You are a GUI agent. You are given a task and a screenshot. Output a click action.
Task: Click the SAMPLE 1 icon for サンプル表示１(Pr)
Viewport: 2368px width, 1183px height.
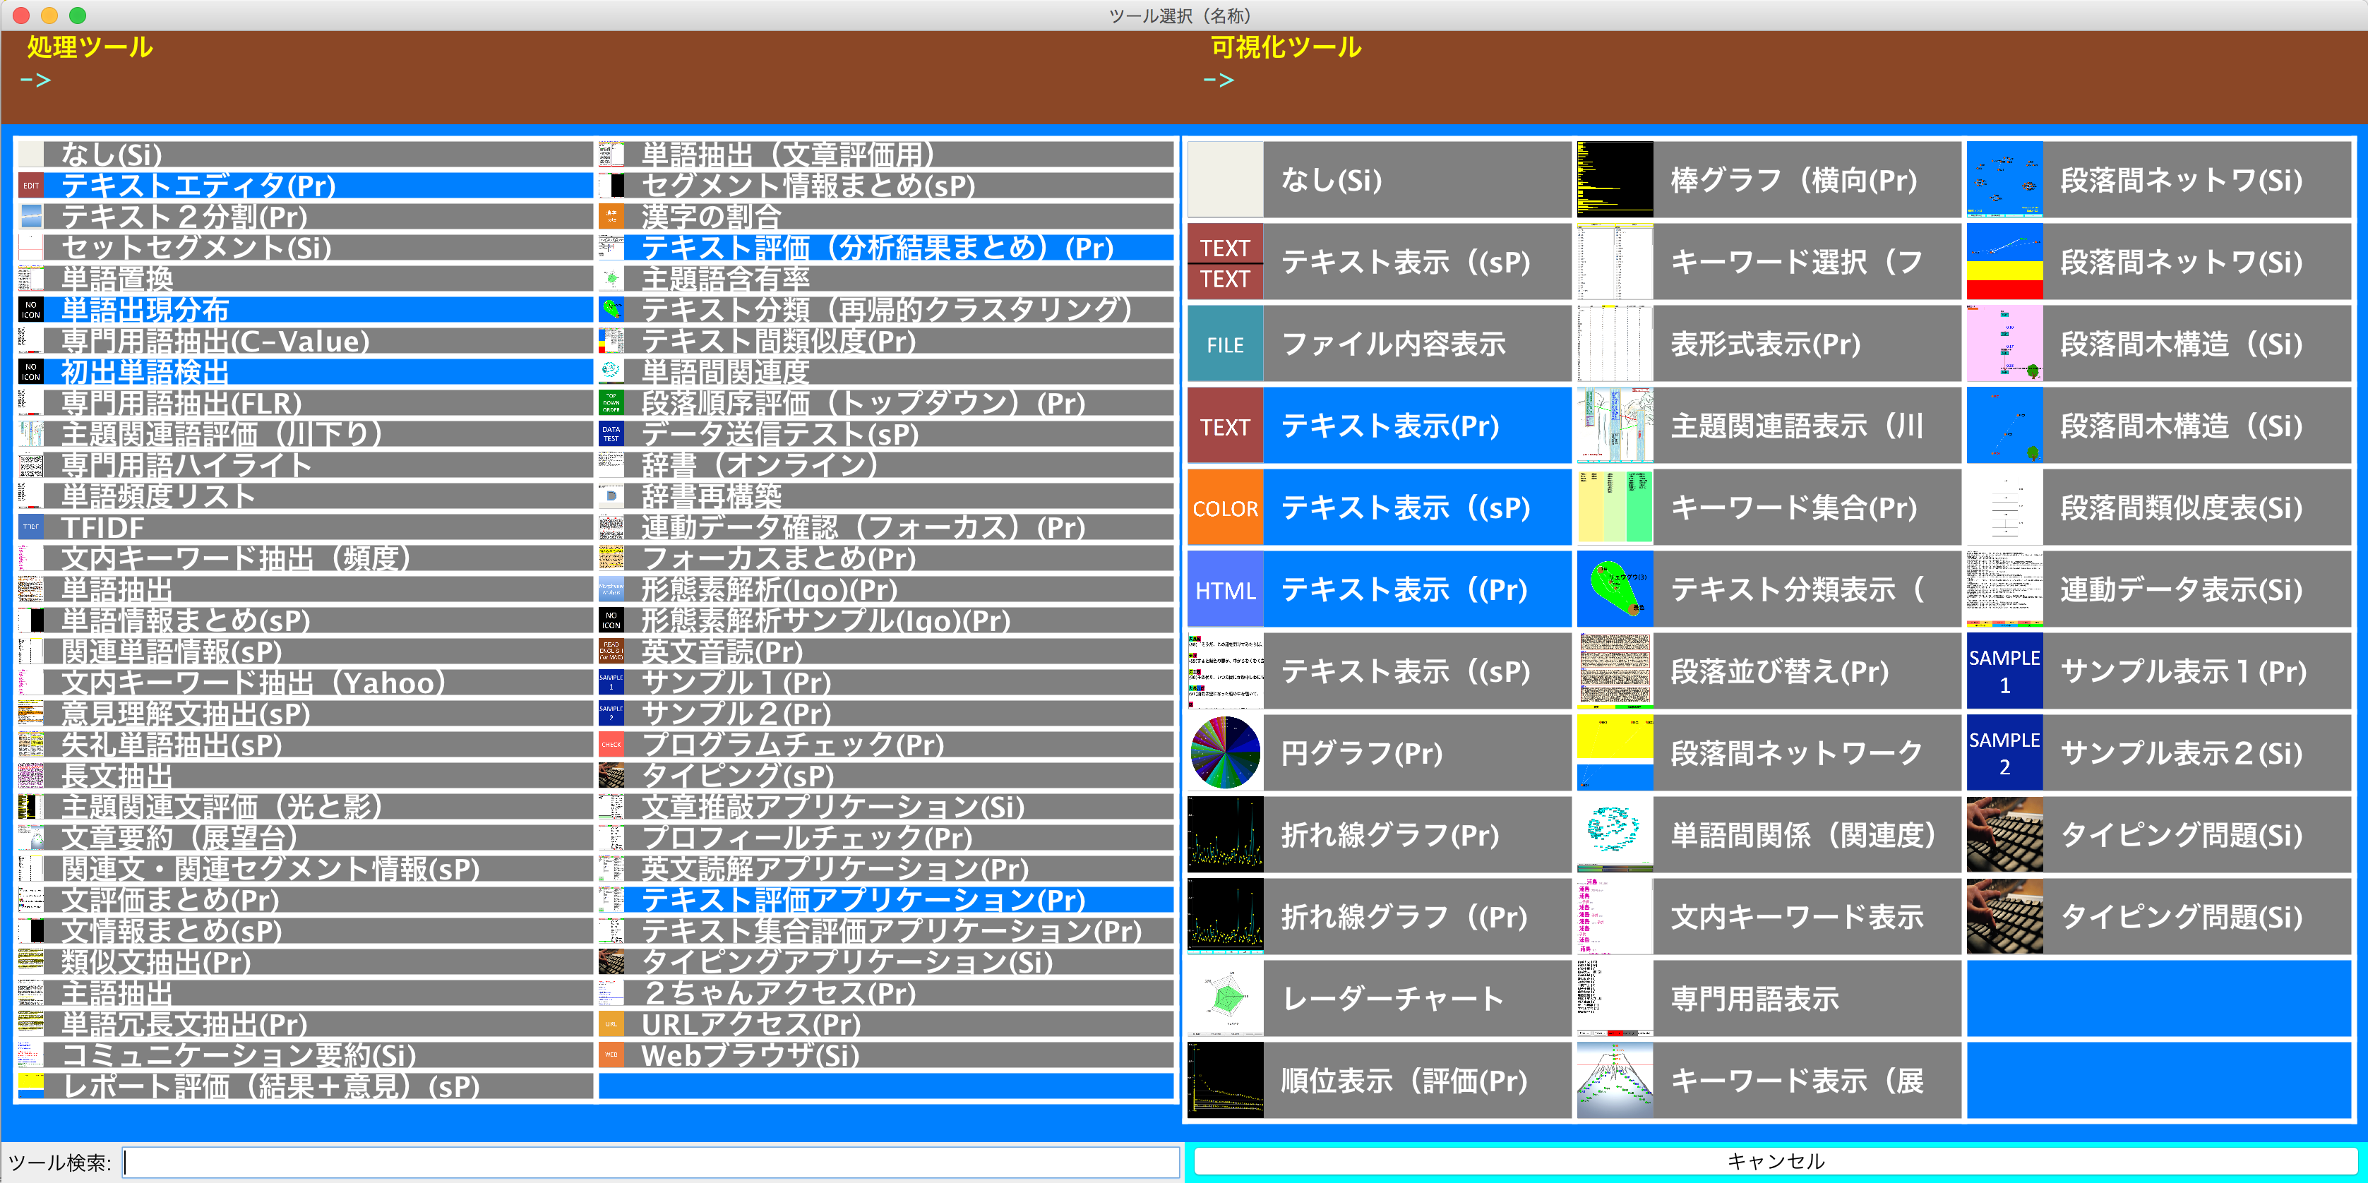tap(2004, 671)
